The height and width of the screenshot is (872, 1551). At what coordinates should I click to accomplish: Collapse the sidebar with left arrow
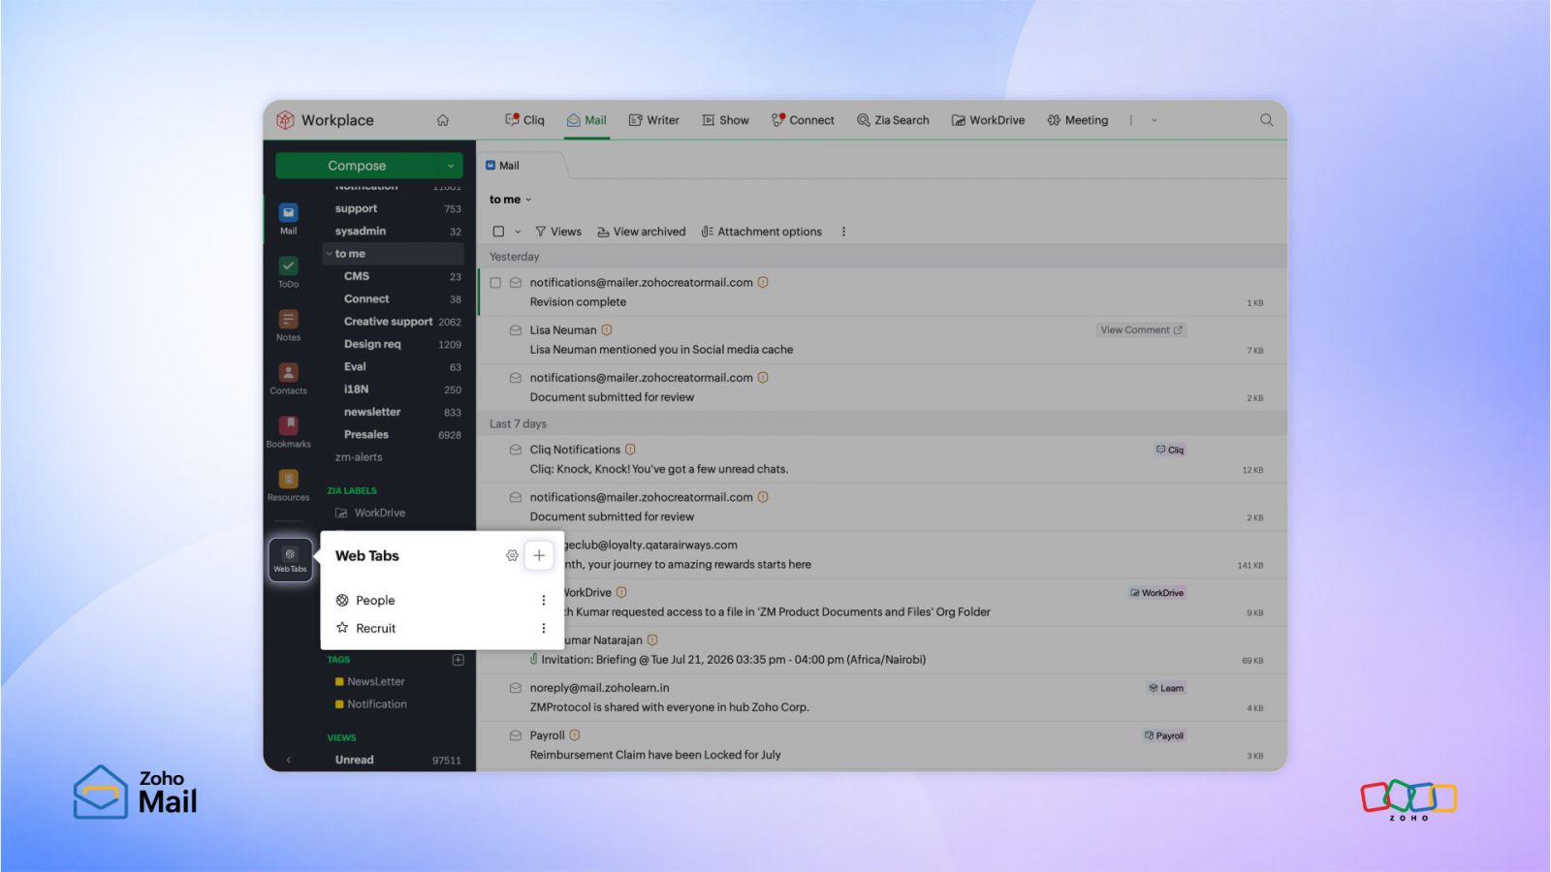288,761
